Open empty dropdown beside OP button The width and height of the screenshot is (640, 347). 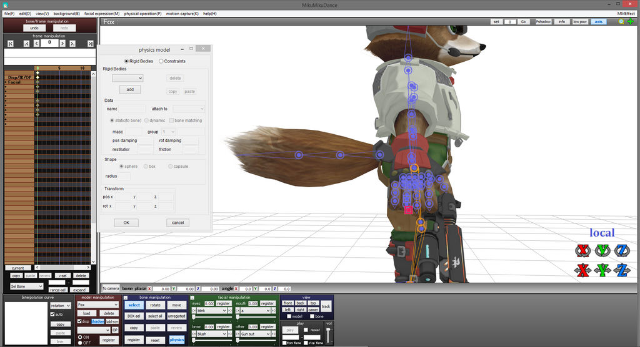(x=94, y=330)
